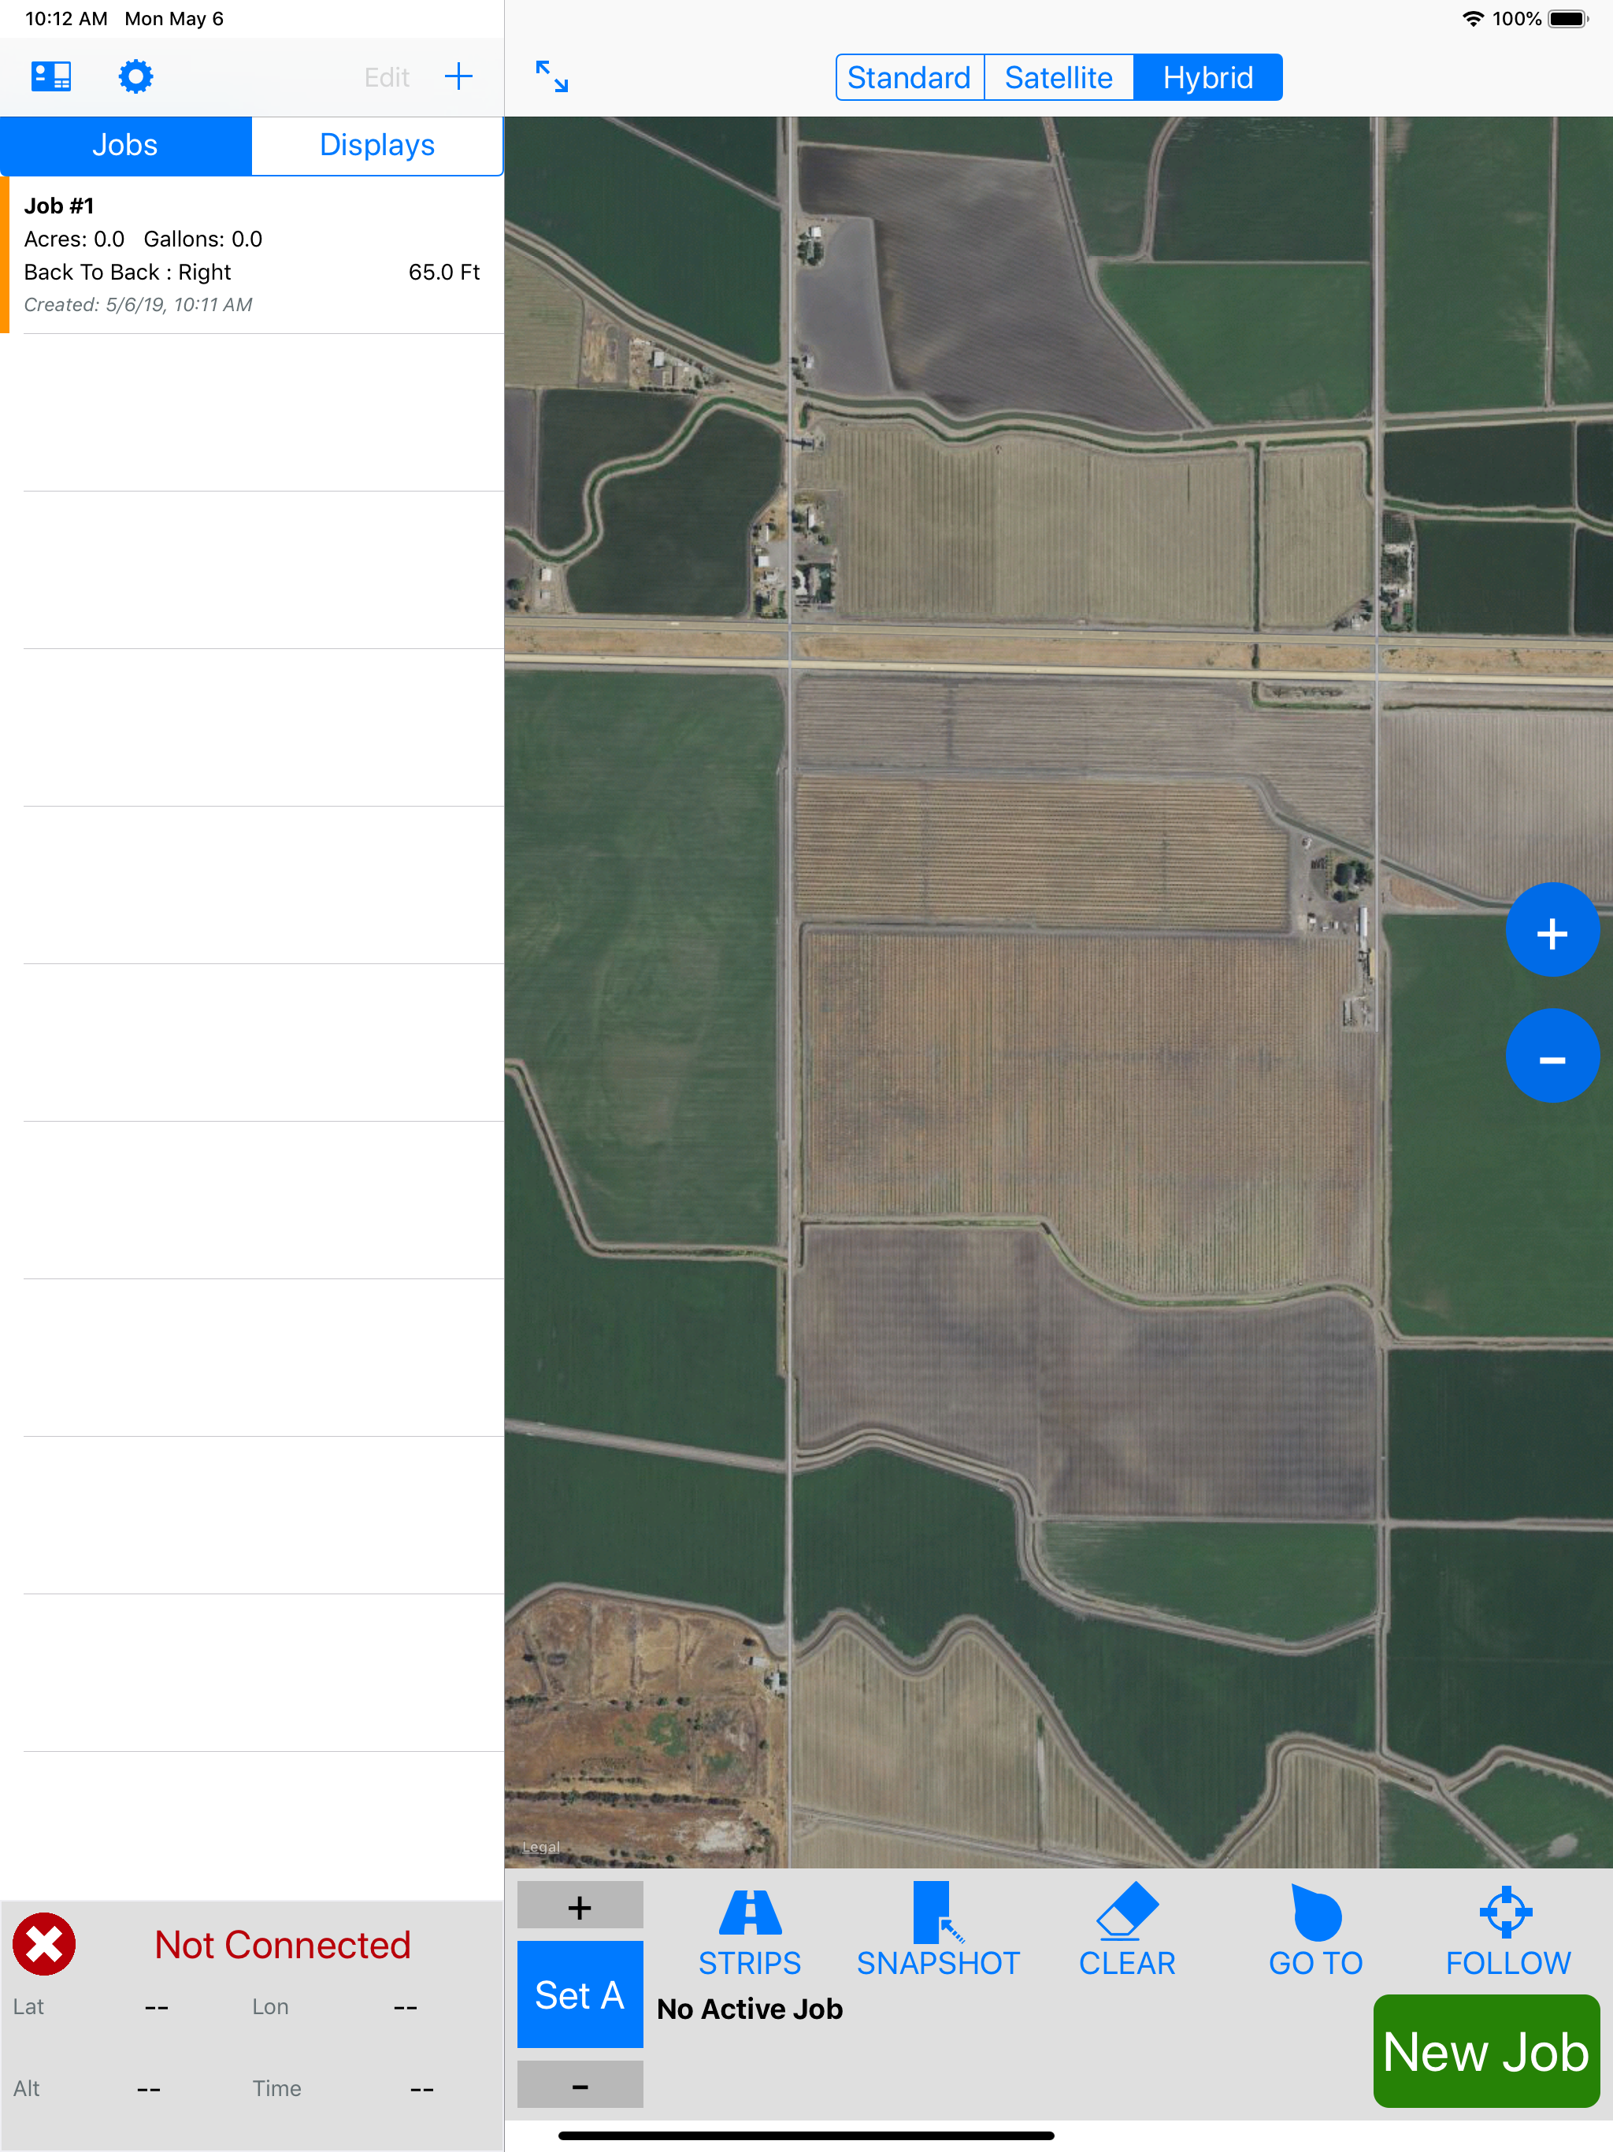Screen dimensions: 1613x2152
Task: Open the Legal link on map
Action: tap(541, 1846)
